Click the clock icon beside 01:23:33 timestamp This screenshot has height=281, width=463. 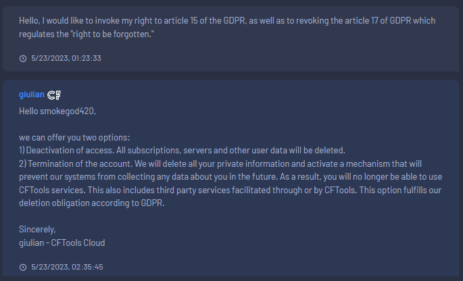(23, 58)
